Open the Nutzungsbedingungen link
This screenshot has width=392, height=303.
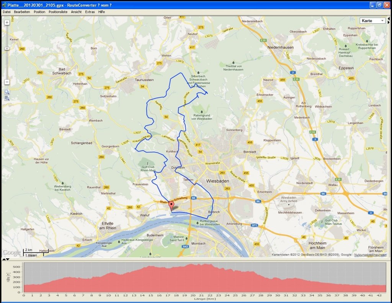point(370,254)
